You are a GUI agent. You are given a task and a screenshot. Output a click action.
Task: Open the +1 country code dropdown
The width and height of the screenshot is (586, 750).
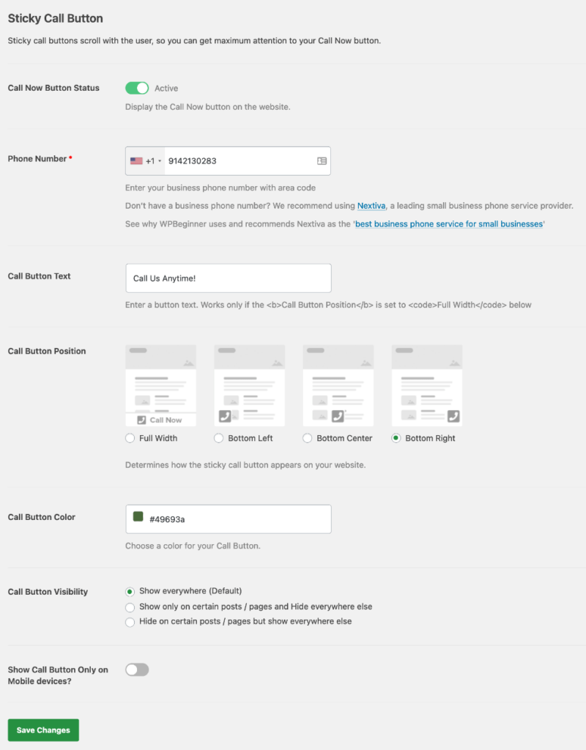(x=153, y=161)
